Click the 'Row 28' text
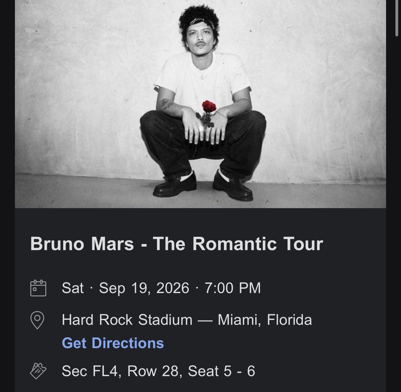Viewport: 401px width, 392px height. 153,371
